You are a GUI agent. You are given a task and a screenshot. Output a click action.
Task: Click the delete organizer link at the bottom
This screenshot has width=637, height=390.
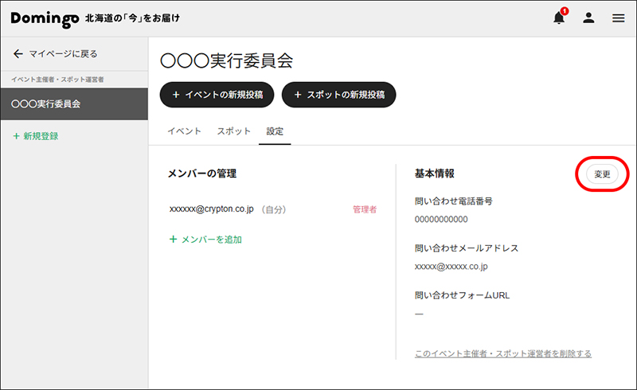coord(503,354)
